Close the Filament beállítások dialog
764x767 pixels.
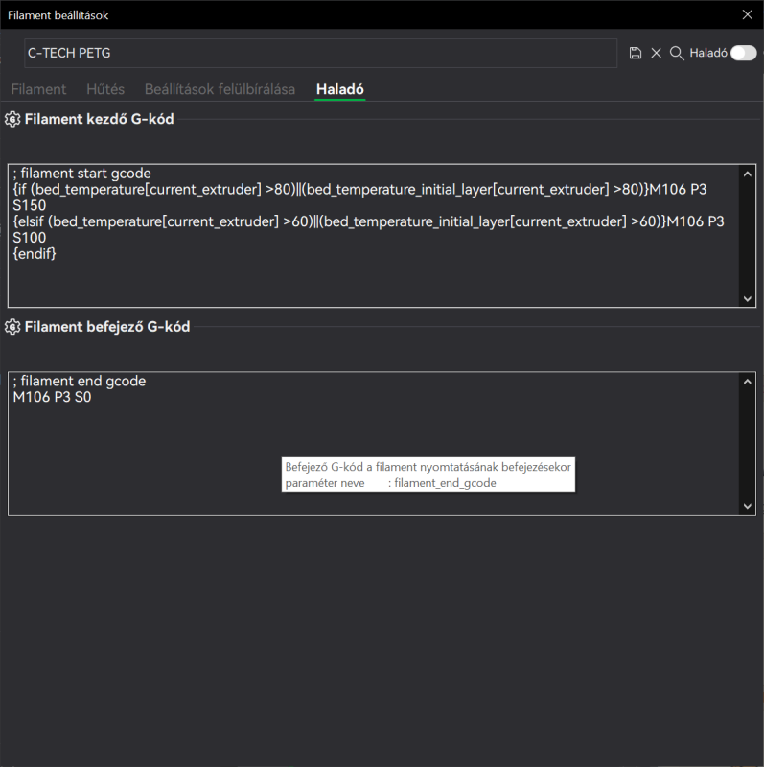(x=748, y=14)
